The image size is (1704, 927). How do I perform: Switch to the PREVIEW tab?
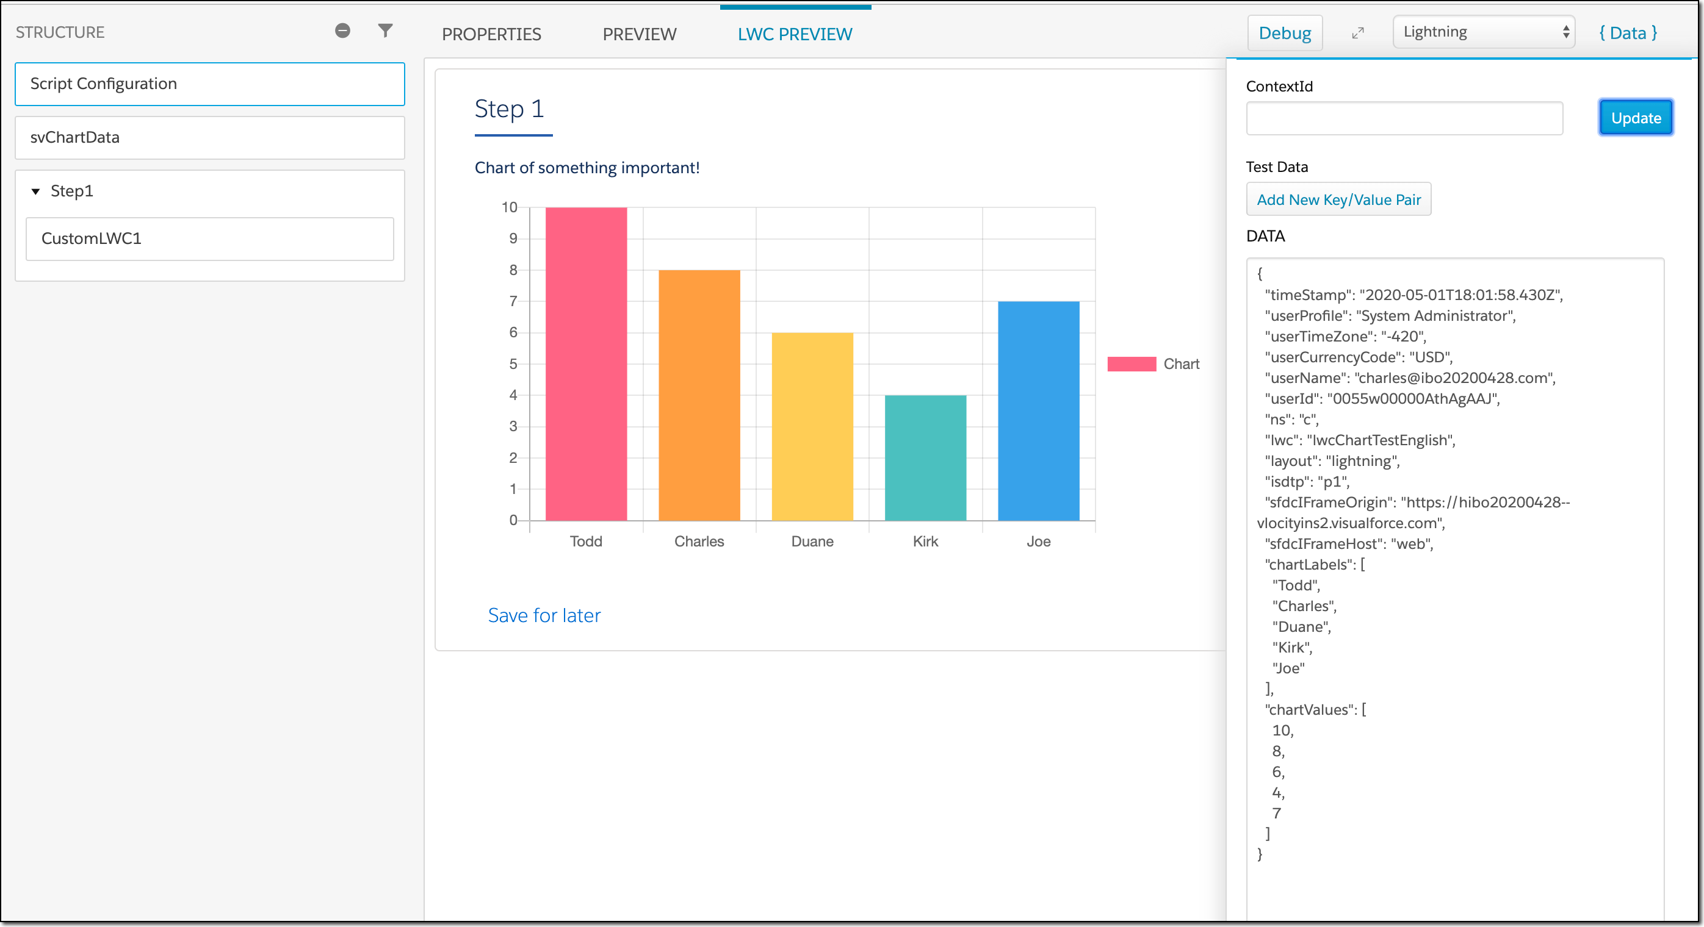639,34
